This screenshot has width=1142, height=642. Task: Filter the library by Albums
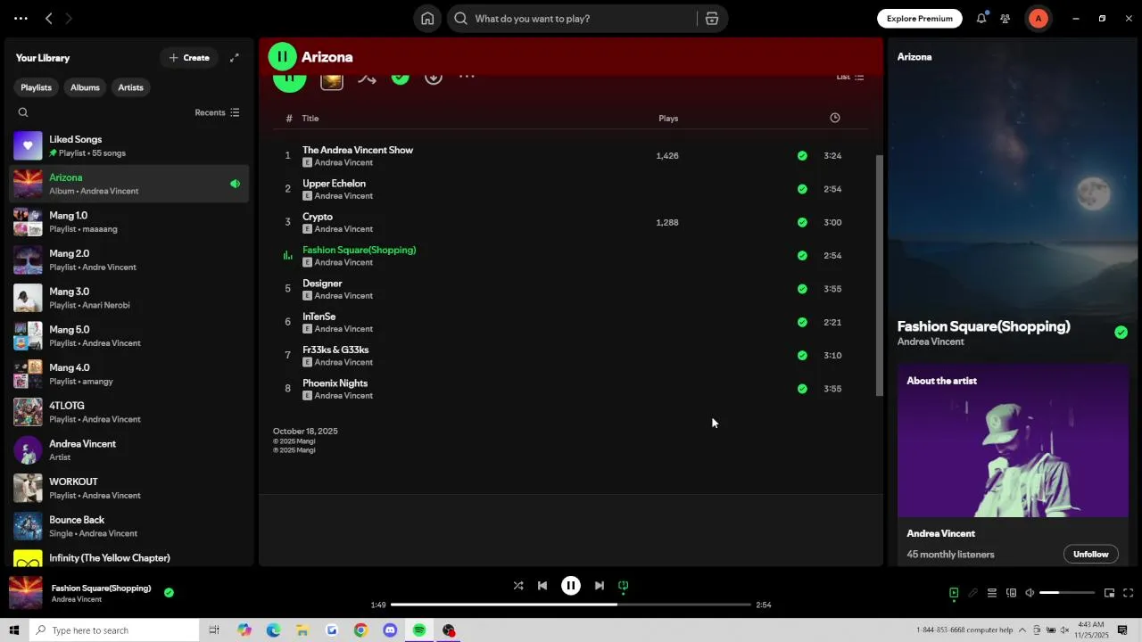coord(85,87)
